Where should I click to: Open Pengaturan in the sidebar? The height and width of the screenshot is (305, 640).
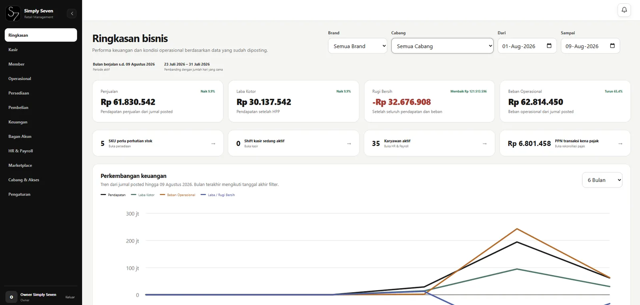pos(41,194)
